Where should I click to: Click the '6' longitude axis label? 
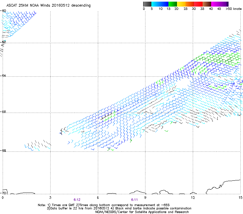pyautogui.click(x=98, y=198)
